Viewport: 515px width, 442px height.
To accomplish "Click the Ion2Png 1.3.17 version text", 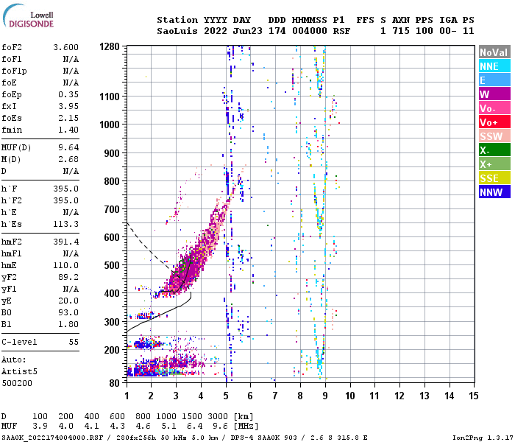I will click(482, 438).
